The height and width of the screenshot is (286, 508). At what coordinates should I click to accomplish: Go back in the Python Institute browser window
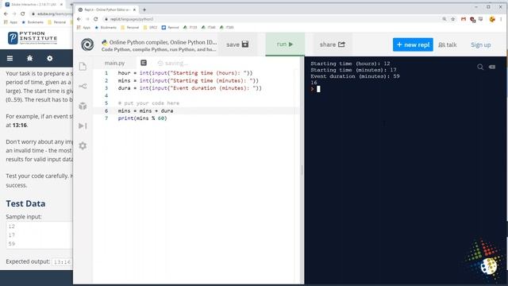6,14
